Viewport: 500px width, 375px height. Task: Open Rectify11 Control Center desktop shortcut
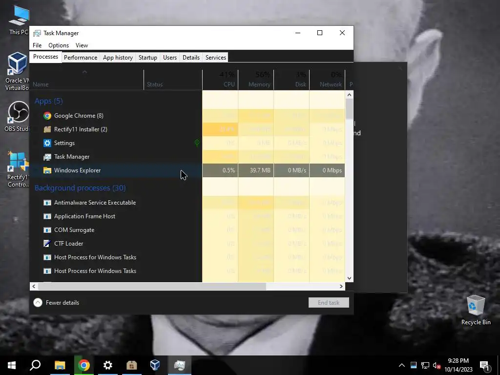[x=18, y=169]
